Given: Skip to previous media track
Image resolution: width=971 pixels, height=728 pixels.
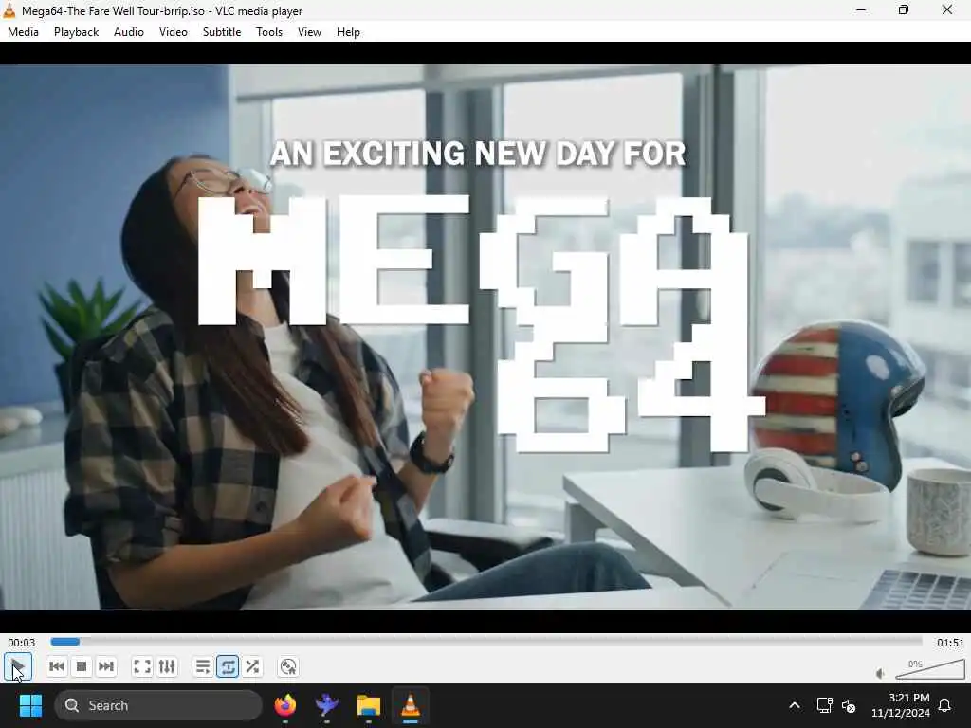Looking at the screenshot, I should pos(56,666).
